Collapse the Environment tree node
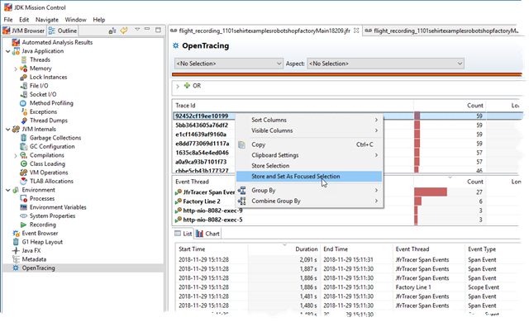 pyautogui.click(x=8, y=190)
